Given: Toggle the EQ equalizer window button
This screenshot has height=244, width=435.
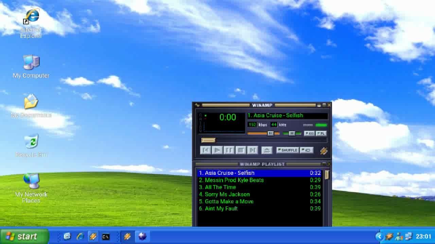Looking at the screenshot, I should 309,134.
